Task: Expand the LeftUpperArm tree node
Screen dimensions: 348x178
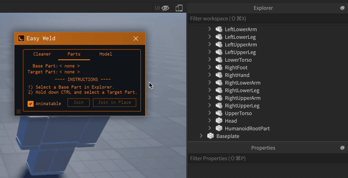Action: click(209, 44)
